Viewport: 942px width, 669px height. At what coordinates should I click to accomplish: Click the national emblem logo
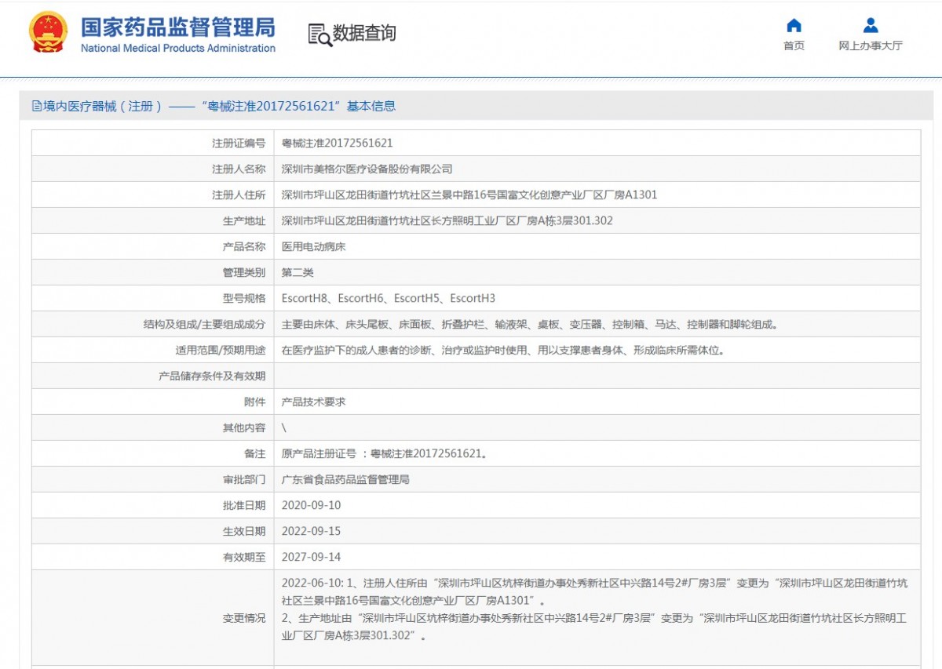tap(49, 33)
